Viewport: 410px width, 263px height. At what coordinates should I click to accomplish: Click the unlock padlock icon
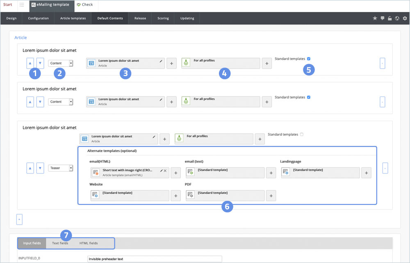[x=389, y=18]
